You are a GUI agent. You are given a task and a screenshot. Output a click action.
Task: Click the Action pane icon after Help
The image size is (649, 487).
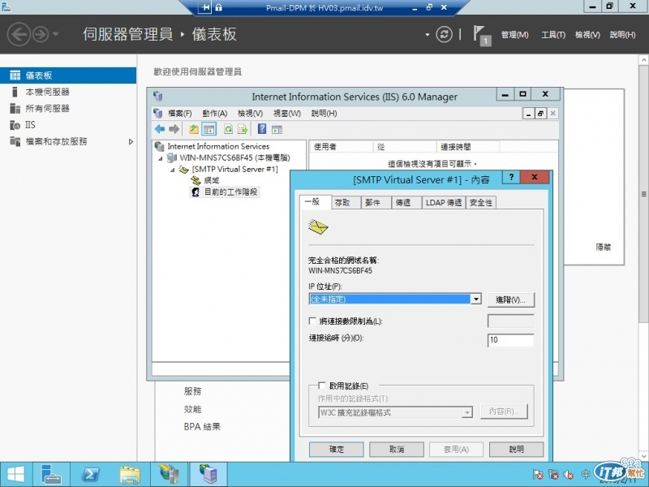[277, 130]
